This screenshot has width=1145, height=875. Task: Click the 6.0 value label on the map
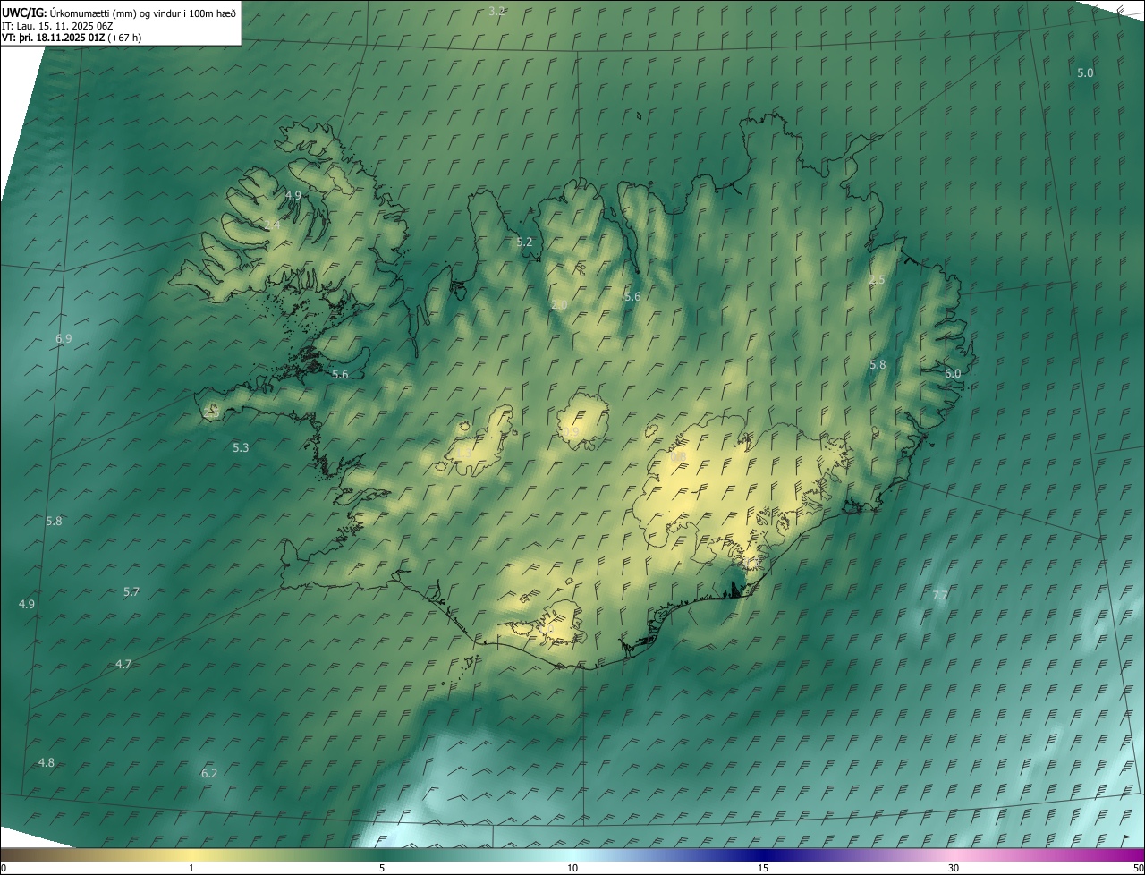(953, 373)
